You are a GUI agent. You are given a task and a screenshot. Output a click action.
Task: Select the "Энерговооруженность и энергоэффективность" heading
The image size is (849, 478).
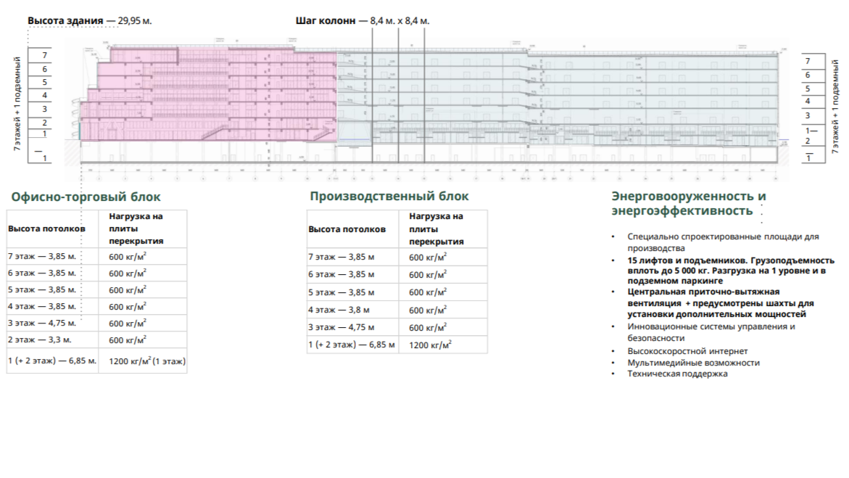point(689,204)
